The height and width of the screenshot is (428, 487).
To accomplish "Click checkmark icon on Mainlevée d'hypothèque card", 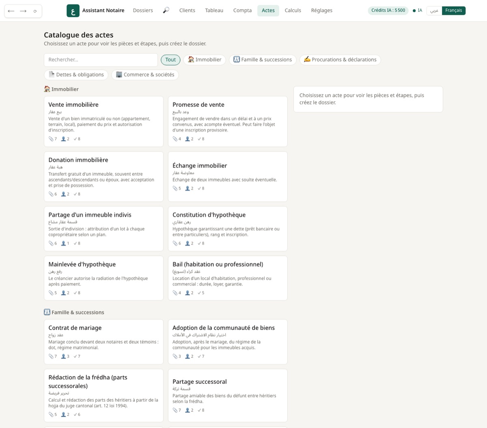I will point(75,293).
